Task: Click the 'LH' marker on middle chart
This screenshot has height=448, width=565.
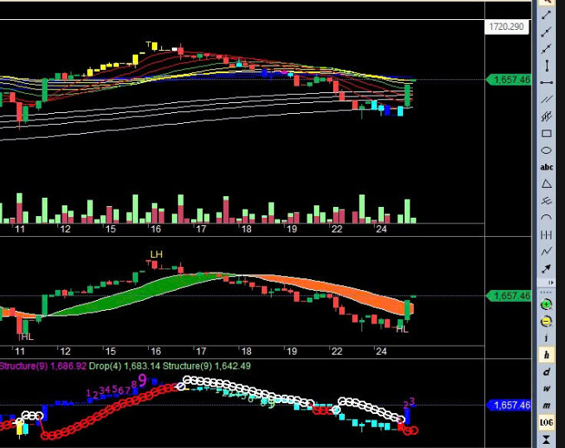Action: click(x=156, y=254)
